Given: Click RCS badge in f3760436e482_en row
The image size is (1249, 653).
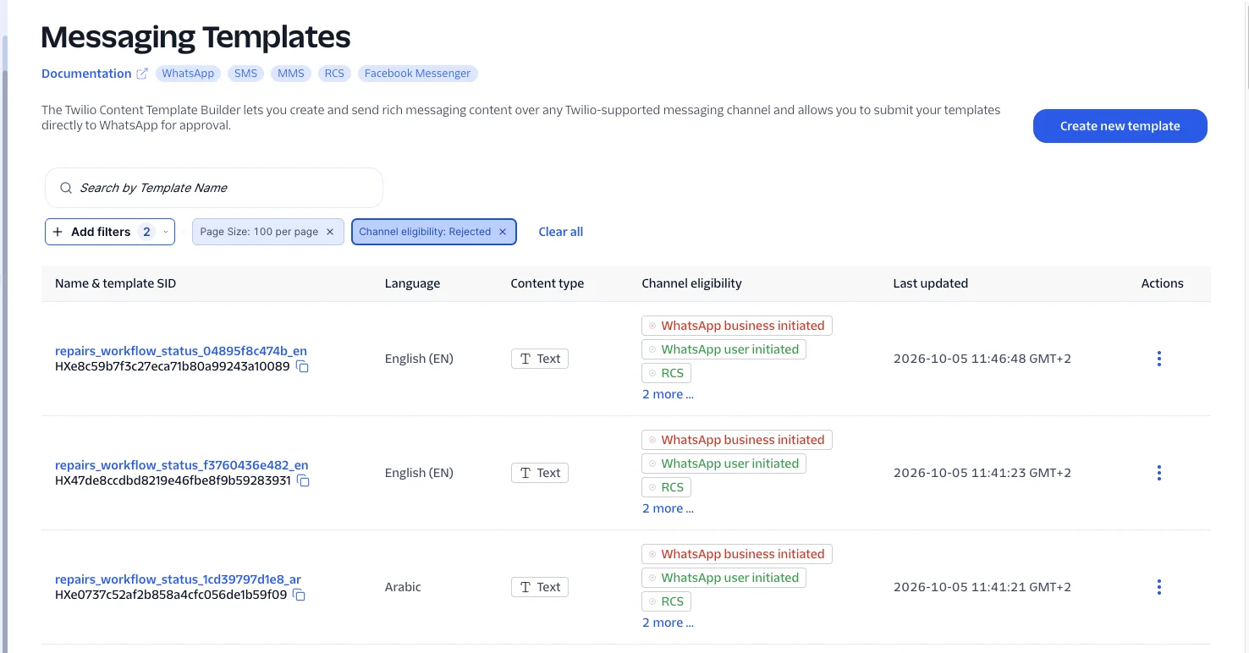Looking at the screenshot, I should click(x=666, y=487).
